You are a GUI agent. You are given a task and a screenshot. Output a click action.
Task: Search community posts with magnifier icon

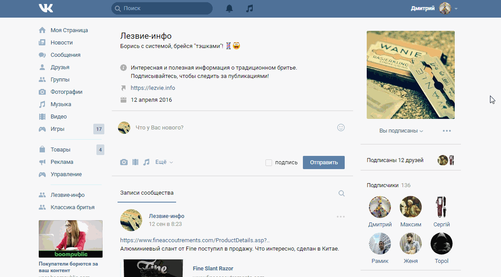342,193
